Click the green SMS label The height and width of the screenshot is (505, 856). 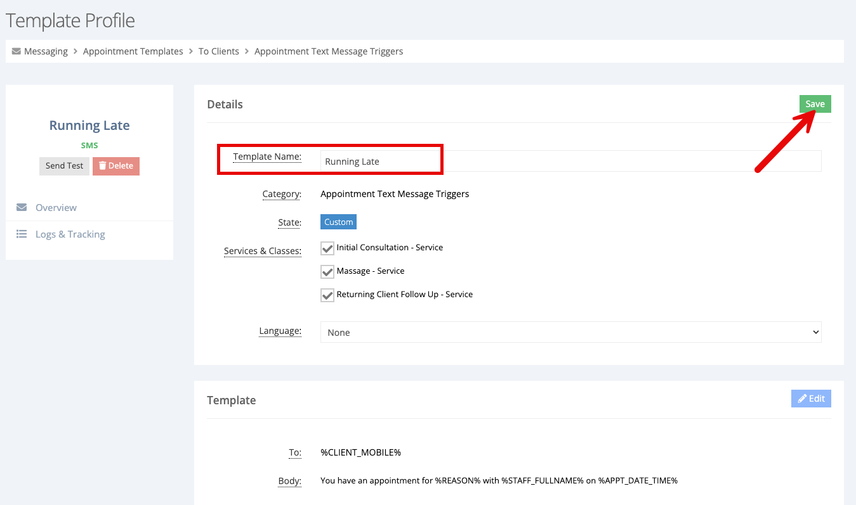[x=89, y=146]
